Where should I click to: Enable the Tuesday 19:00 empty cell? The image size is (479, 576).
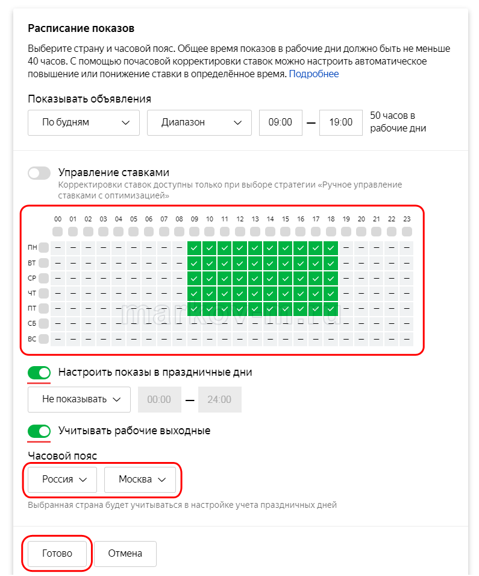346,262
